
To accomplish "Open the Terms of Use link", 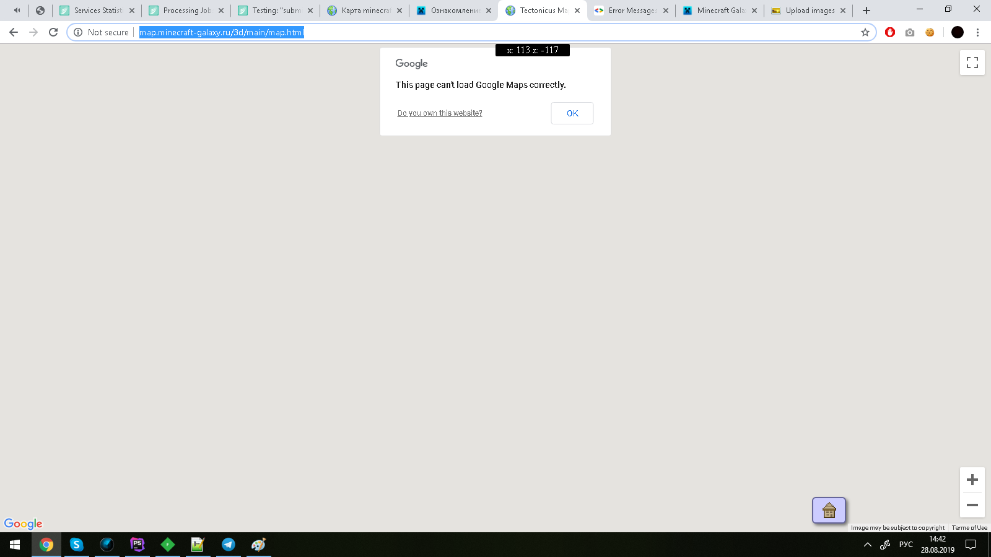I will click(x=969, y=528).
